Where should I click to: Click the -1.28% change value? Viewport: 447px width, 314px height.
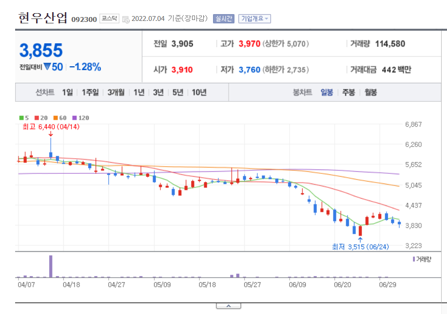[85, 67]
